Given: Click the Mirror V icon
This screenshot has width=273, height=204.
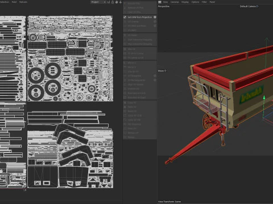Looking at the screenshot, I should tap(125, 67).
